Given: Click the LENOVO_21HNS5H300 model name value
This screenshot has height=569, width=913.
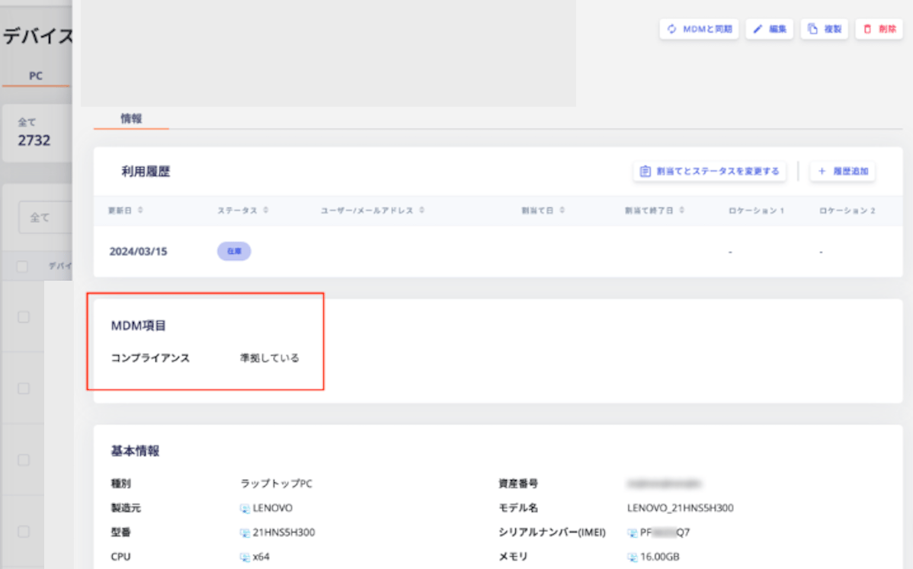Looking at the screenshot, I should 680,508.
